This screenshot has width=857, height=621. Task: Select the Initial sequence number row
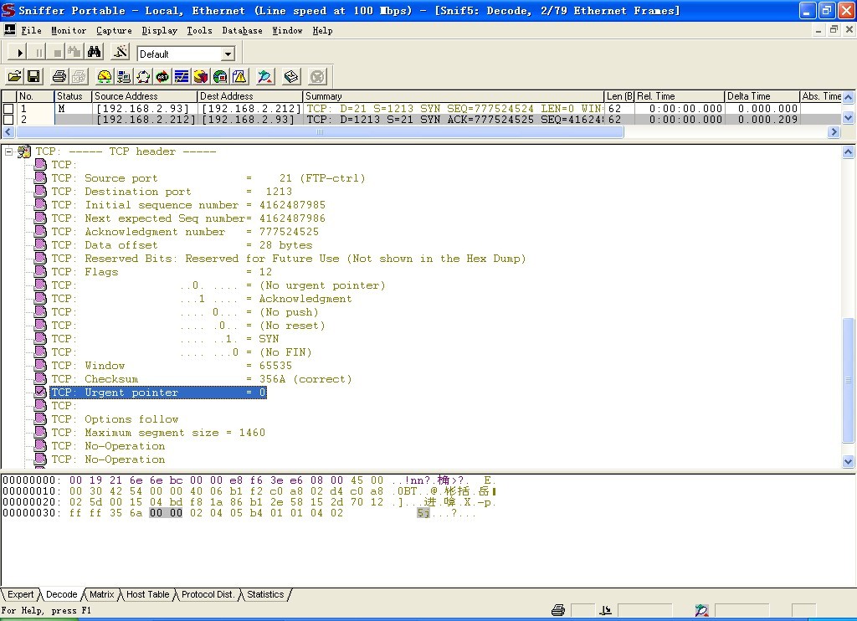[188, 204]
